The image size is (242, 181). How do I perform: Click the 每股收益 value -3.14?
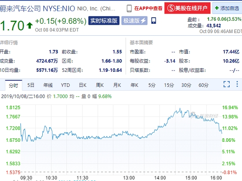[x=170, y=61]
